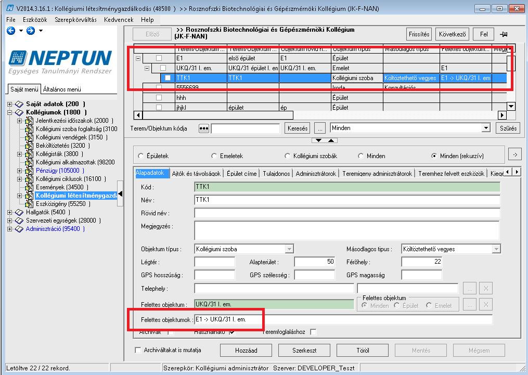This screenshot has width=528, height=375.
Task: Click the Eszközigény tree icon
Action: (x=29, y=204)
